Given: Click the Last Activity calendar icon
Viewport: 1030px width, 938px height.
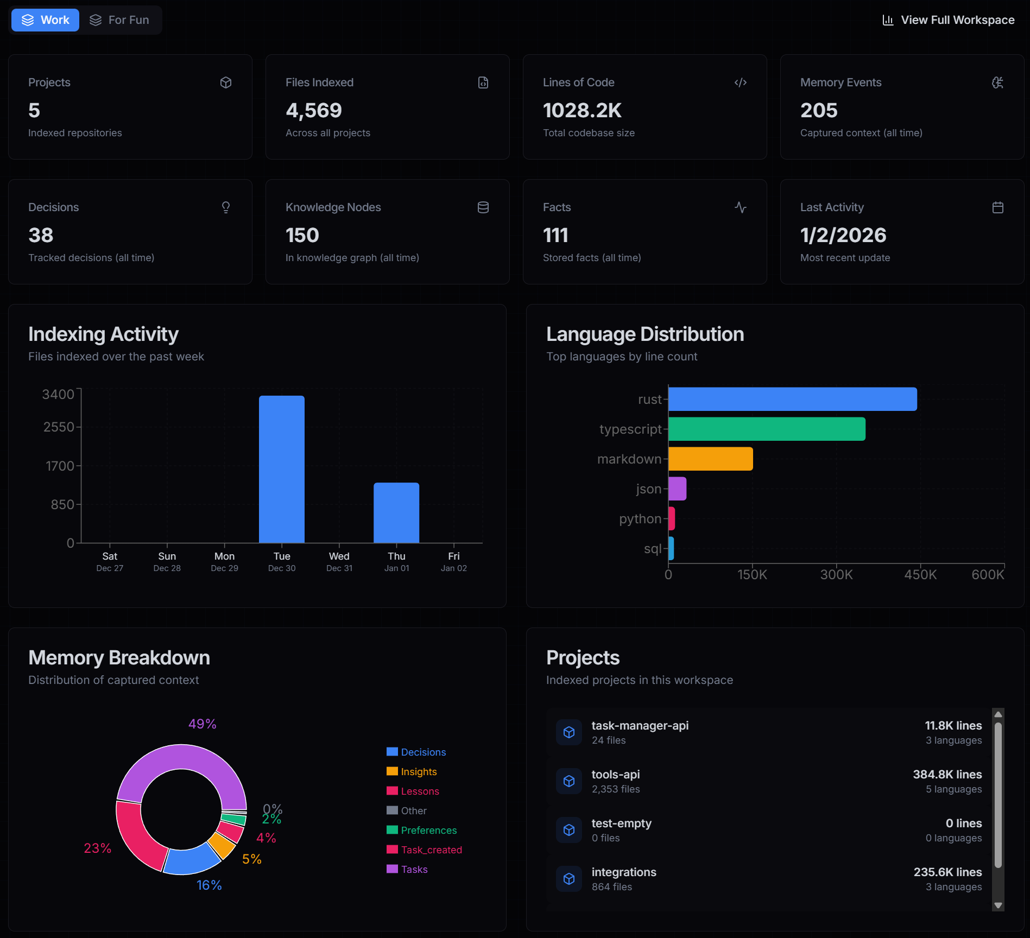Looking at the screenshot, I should 997,207.
